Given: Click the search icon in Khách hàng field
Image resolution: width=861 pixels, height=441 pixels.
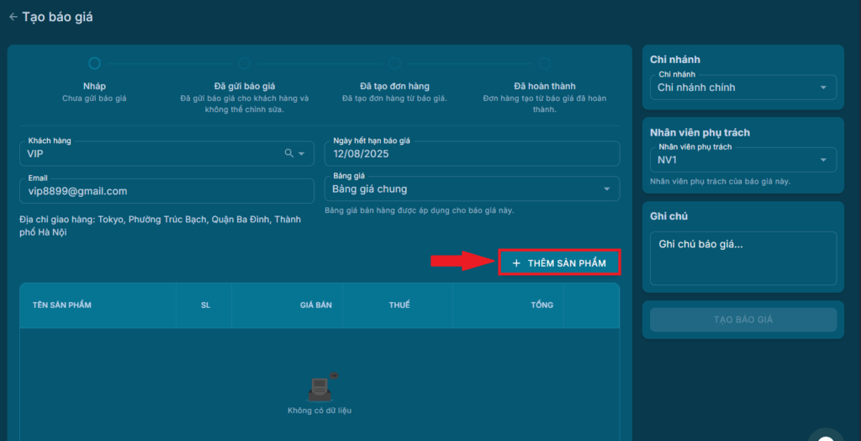Looking at the screenshot, I should pyautogui.click(x=289, y=153).
